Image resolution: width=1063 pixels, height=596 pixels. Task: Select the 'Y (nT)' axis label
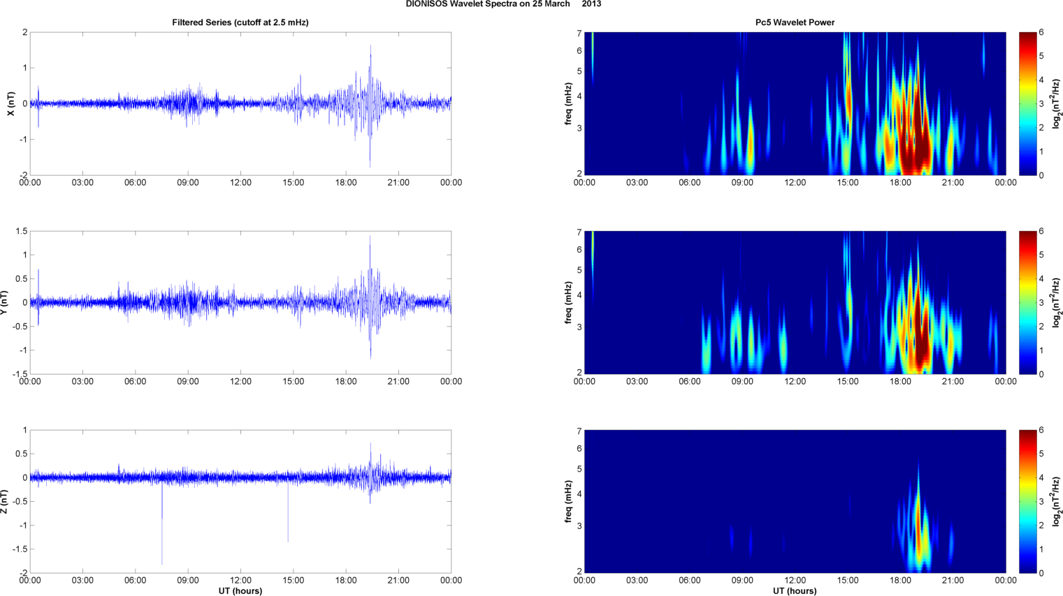coord(4,303)
